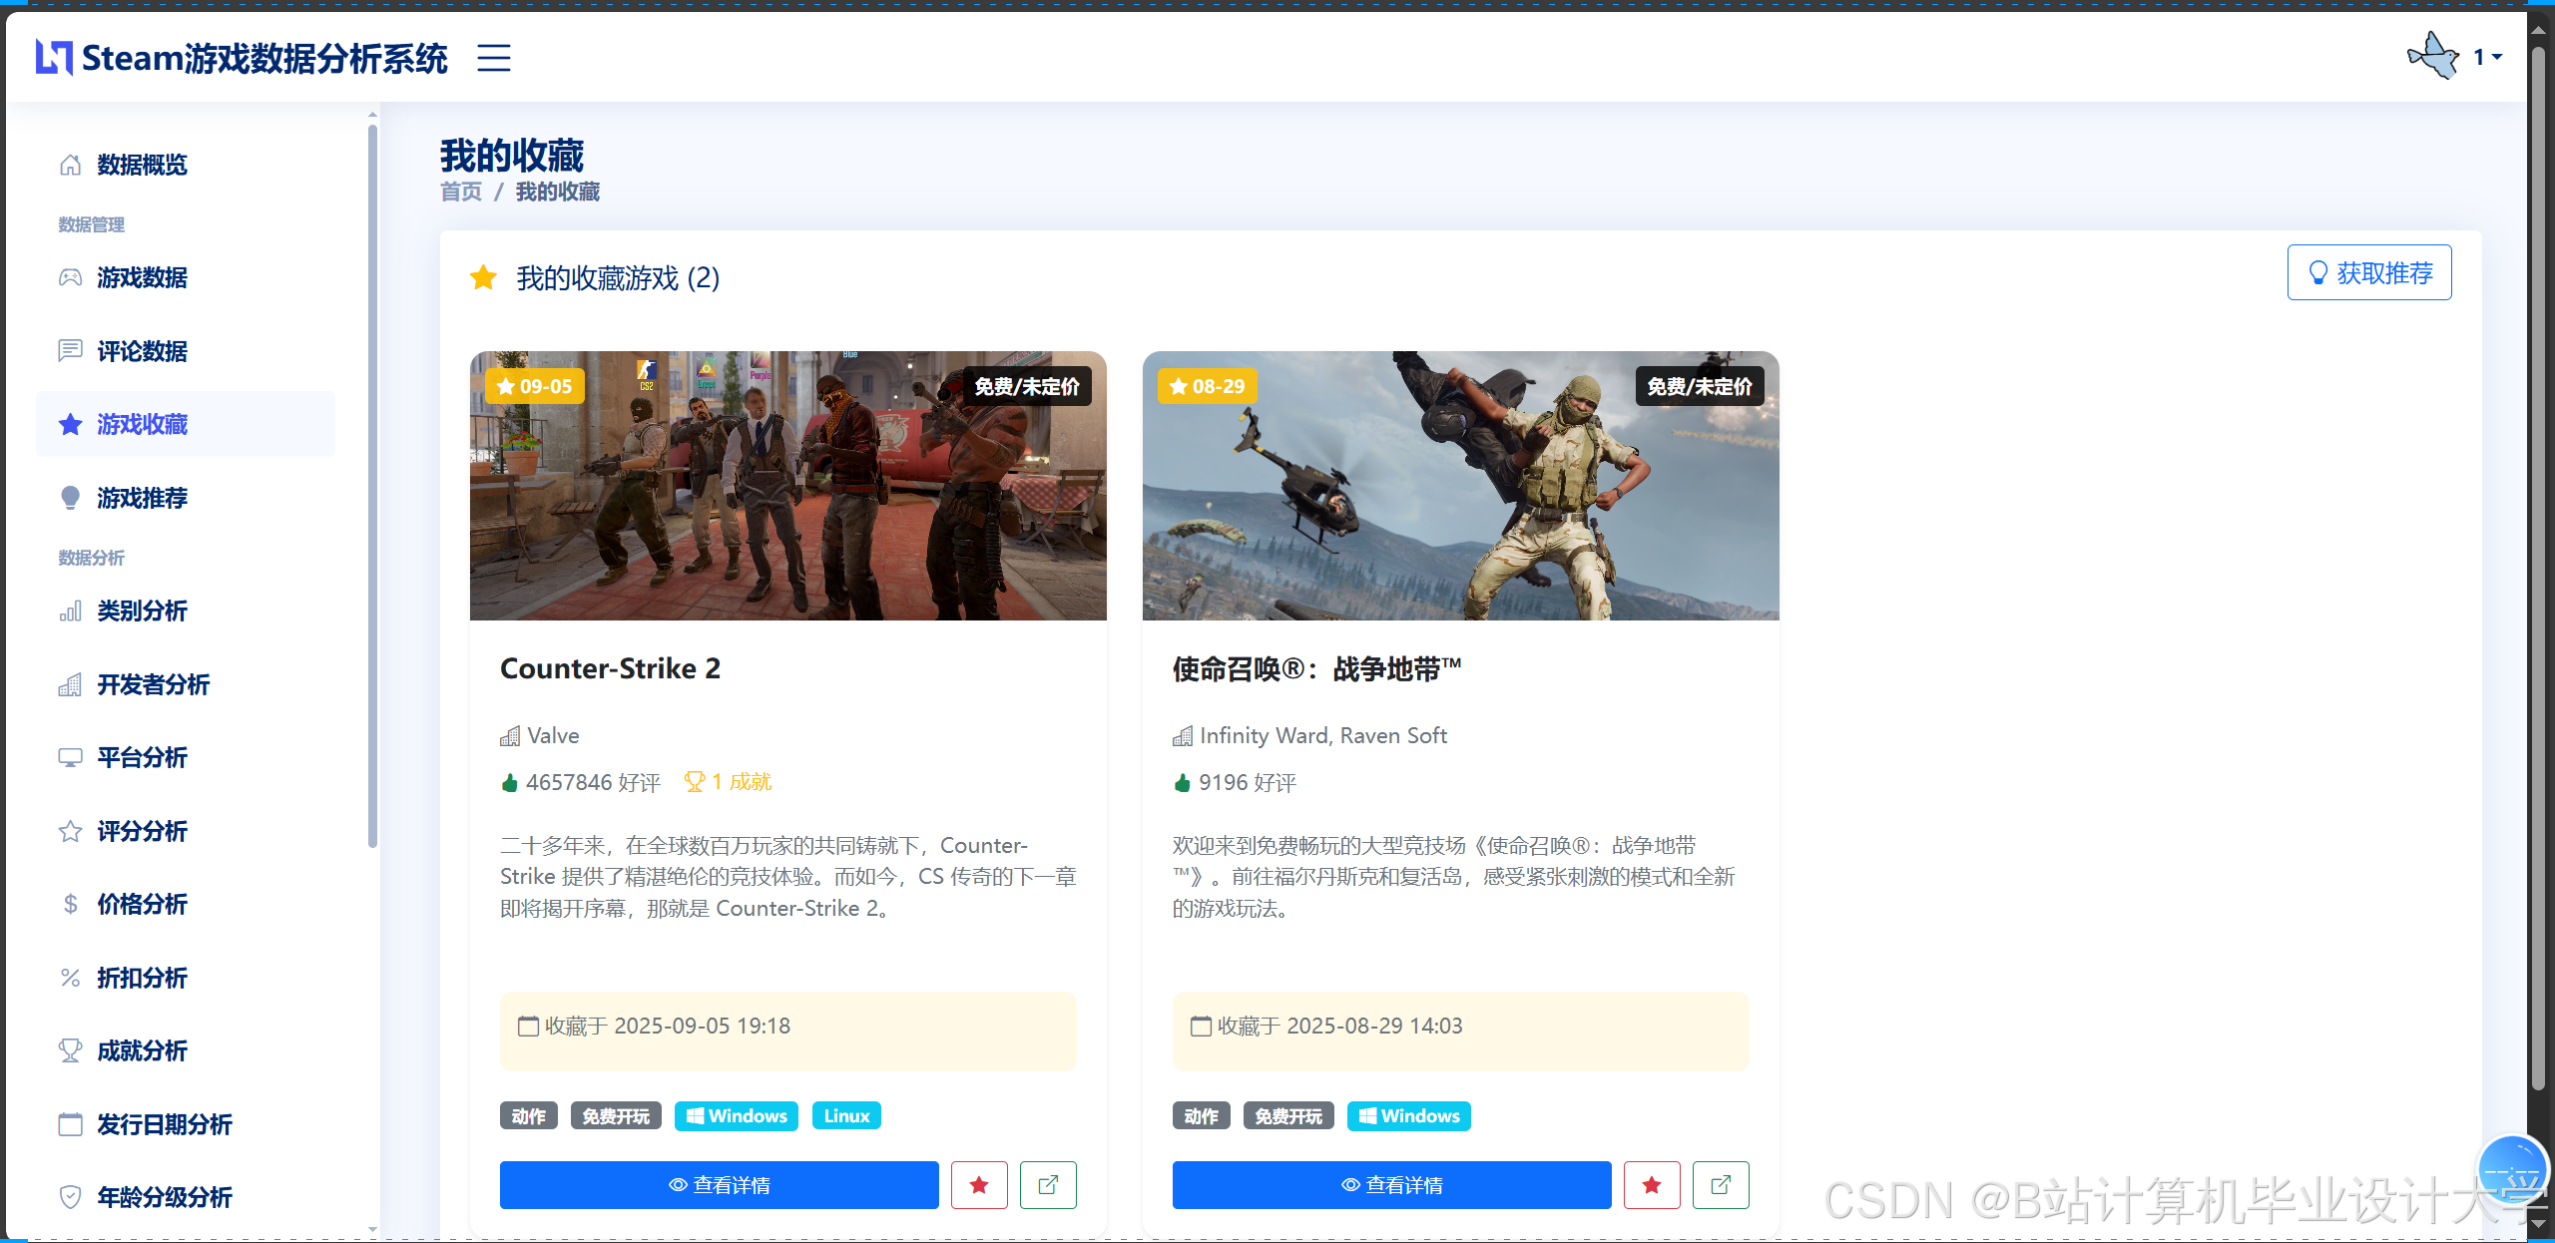Image resolution: width=2555 pixels, height=1243 pixels.
Task: Click the comment icon beside 评论数据
Action: [70, 351]
